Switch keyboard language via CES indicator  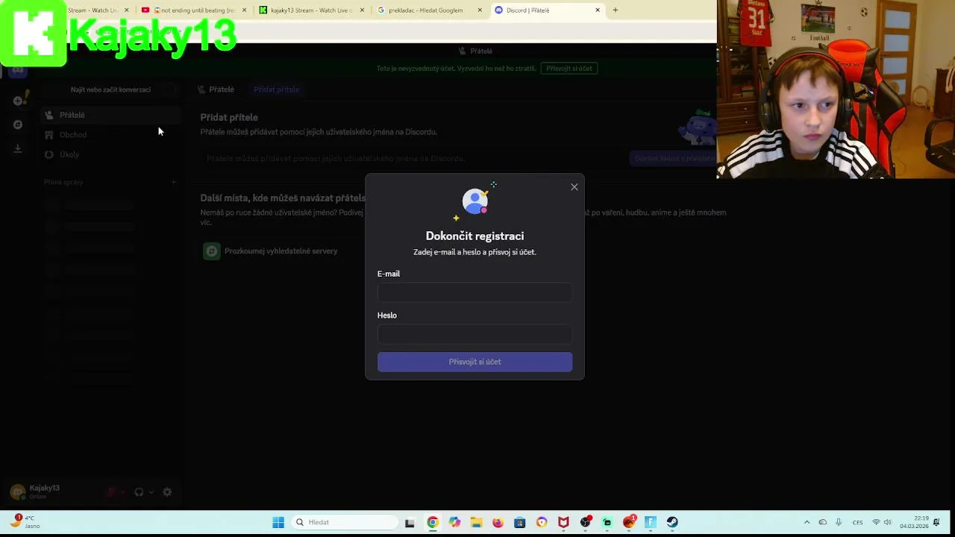click(x=857, y=522)
